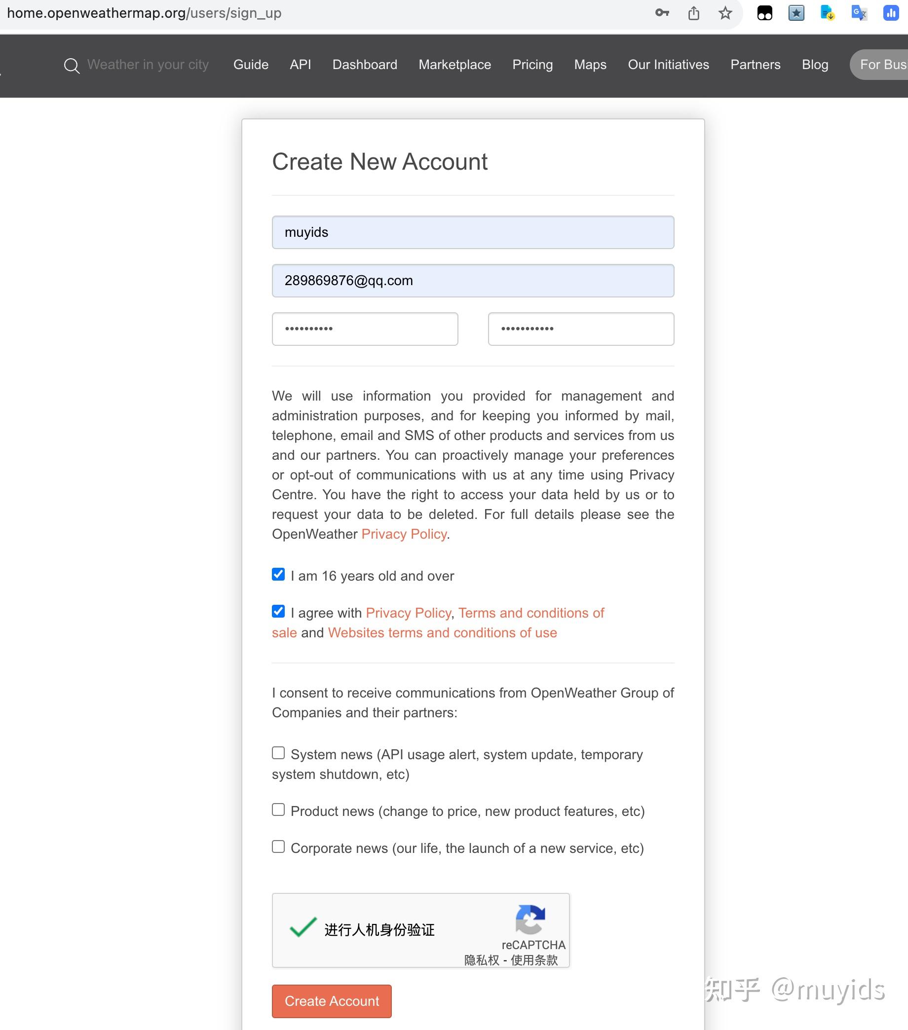
Task: Click the share page icon
Action: pyautogui.click(x=694, y=13)
